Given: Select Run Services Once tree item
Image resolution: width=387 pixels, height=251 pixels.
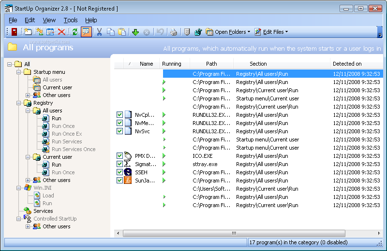Looking at the screenshot, I should [x=74, y=149].
